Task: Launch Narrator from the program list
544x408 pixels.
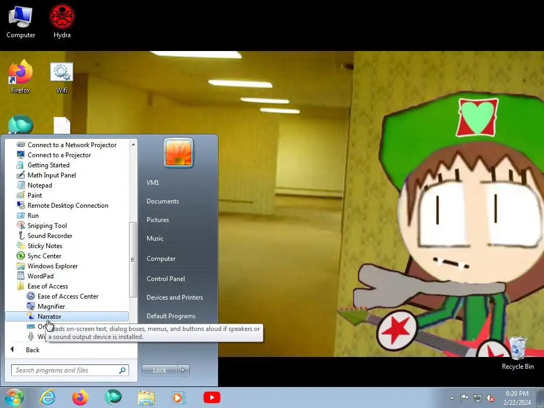Action: (66, 317)
